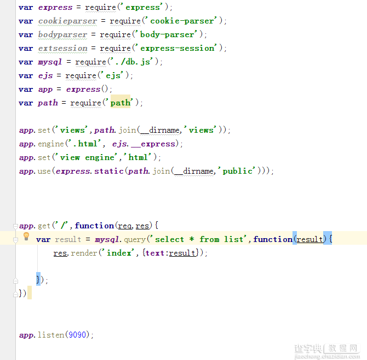367x360 pixels.
Task: Click the 'select * from list' query string
Action: coord(199,239)
